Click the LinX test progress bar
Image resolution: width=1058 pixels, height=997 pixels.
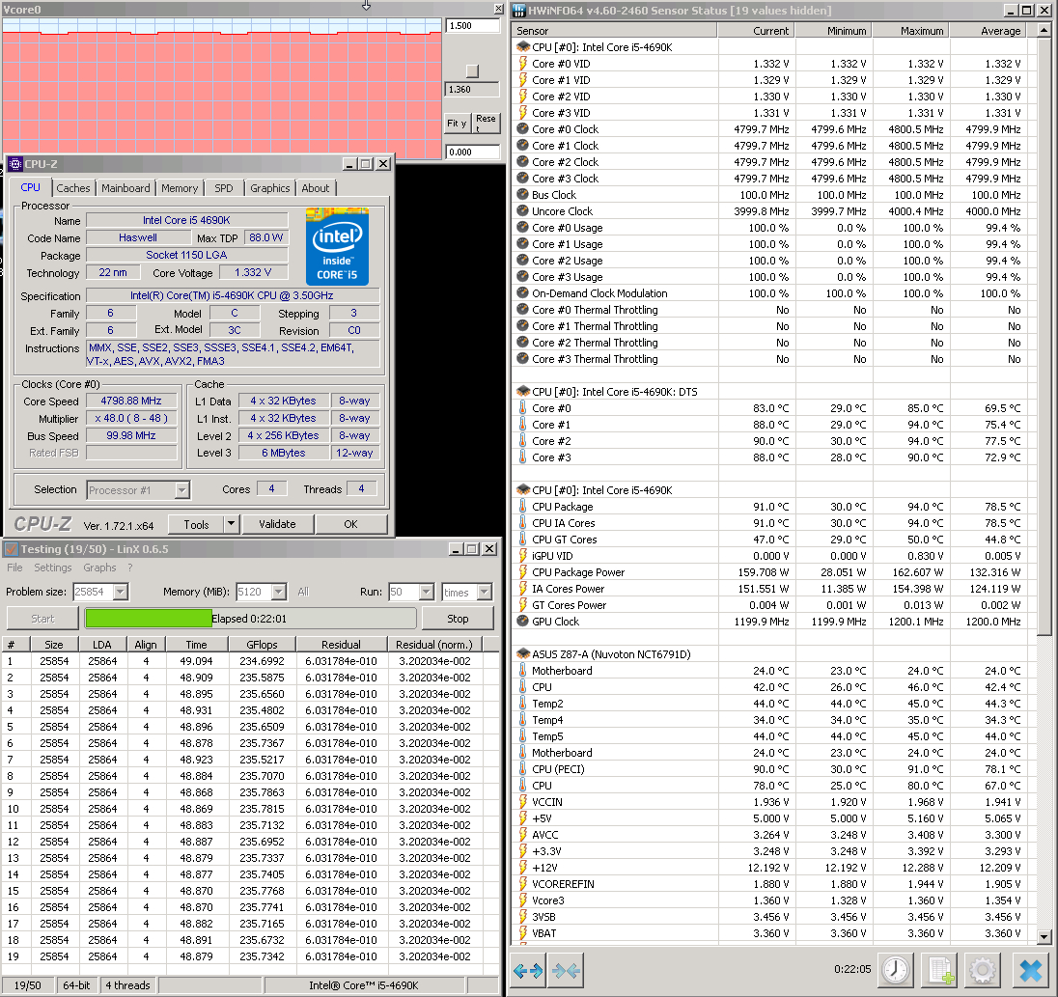point(250,619)
